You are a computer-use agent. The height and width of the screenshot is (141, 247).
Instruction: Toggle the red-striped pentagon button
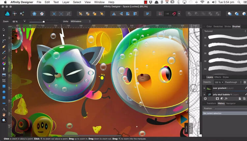pos(42,14)
